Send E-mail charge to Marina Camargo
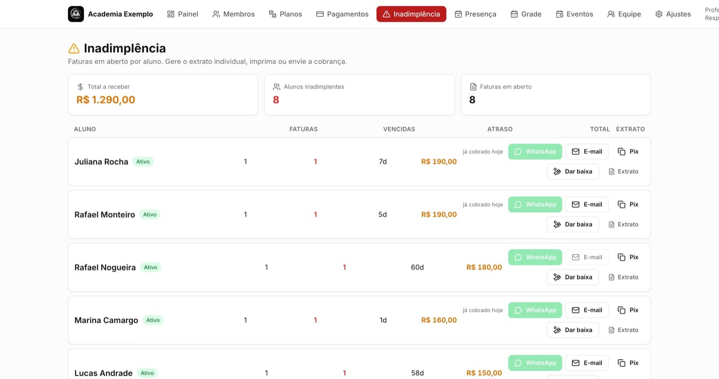The height and width of the screenshot is (379, 719). coord(587,310)
